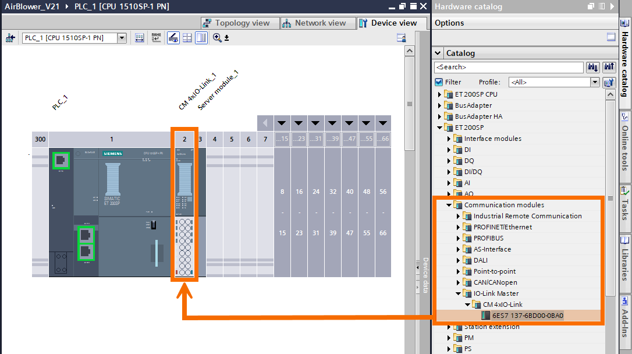Viewport: 632px width, 354px height.
Task: Click the rack scroll-left arrow button
Action: [x=265, y=123]
